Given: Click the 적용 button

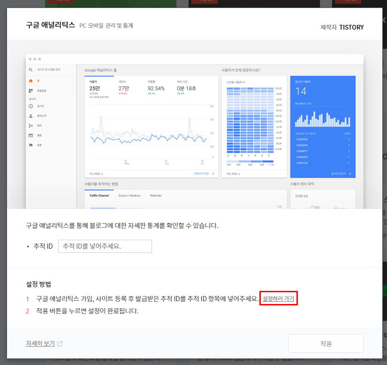Looking at the screenshot, I should point(326,343).
